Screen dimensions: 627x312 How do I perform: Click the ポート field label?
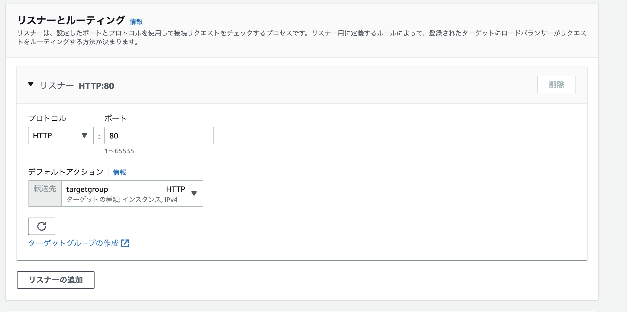[115, 118]
